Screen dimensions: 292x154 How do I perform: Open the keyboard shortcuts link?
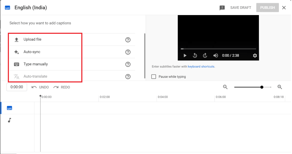pyautogui.click(x=201, y=67)
